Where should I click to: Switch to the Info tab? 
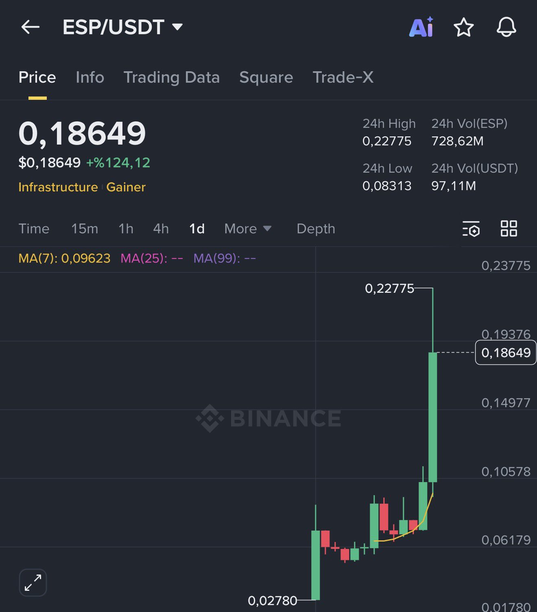[90, 77]
